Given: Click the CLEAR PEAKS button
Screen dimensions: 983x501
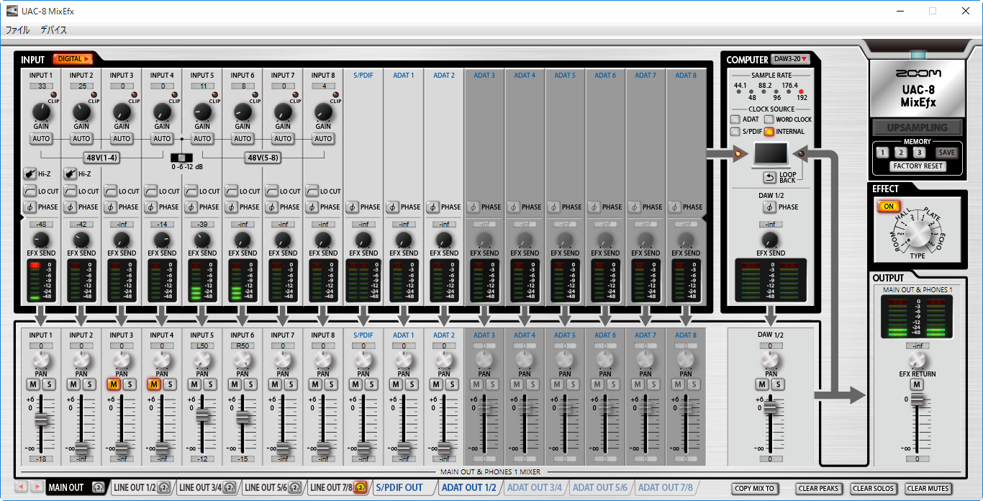Looking at the screenshot, I should (819, 489).
